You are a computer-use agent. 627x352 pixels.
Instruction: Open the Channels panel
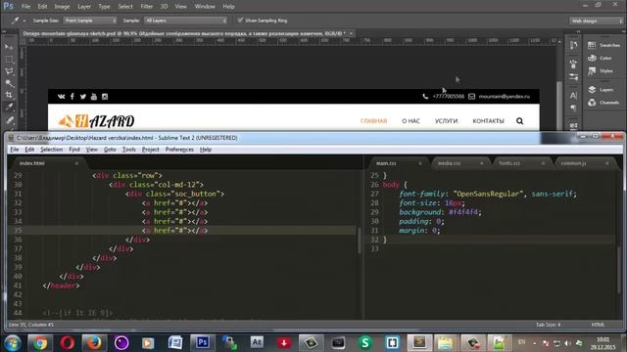(603, 103)
